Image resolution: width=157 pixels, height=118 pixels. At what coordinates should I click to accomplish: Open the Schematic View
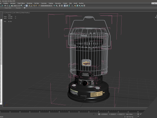point(69,6)
